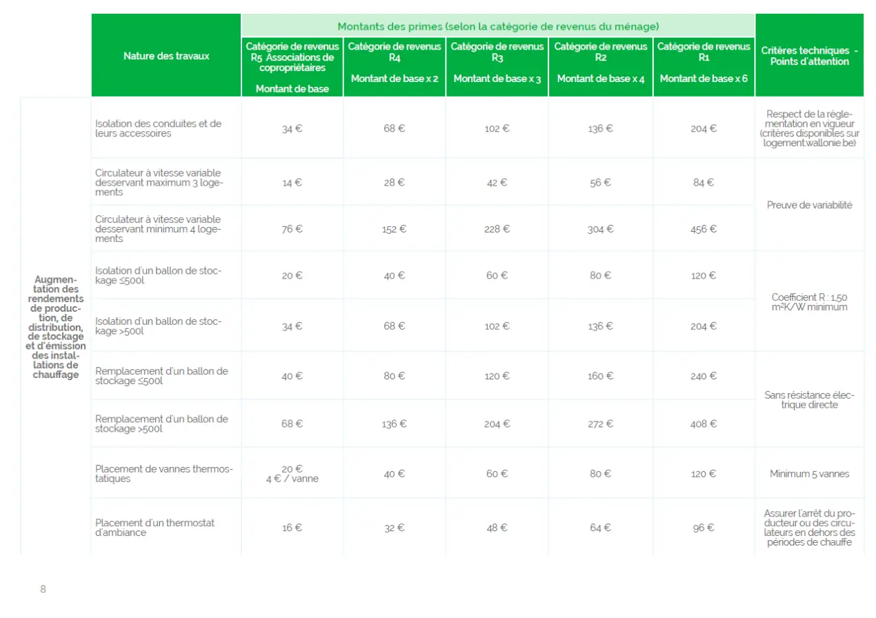Click the logement.wallonie.be reference text
Screen dimensions: 876x618
coord(809,143)
